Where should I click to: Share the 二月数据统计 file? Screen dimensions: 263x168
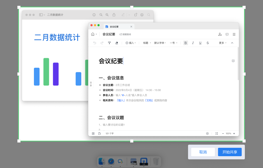114,14
